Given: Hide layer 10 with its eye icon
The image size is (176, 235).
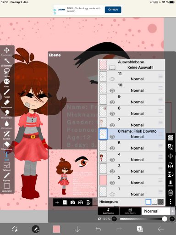Looking at the screenshot, I should point(112,90).
